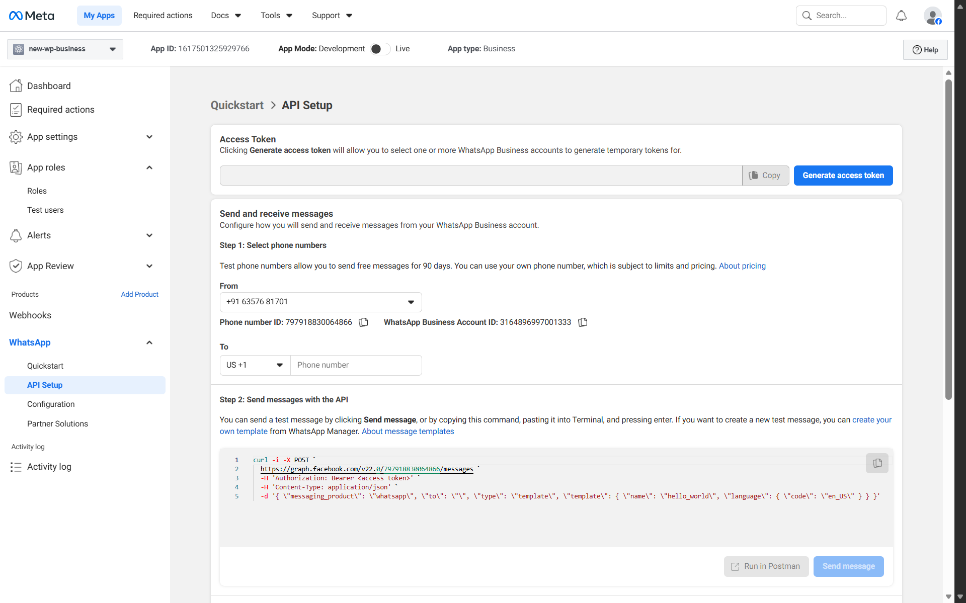Click the Activity log list icon
The height and width of the screenshot is (603, 966).
(x=16, y=467)
